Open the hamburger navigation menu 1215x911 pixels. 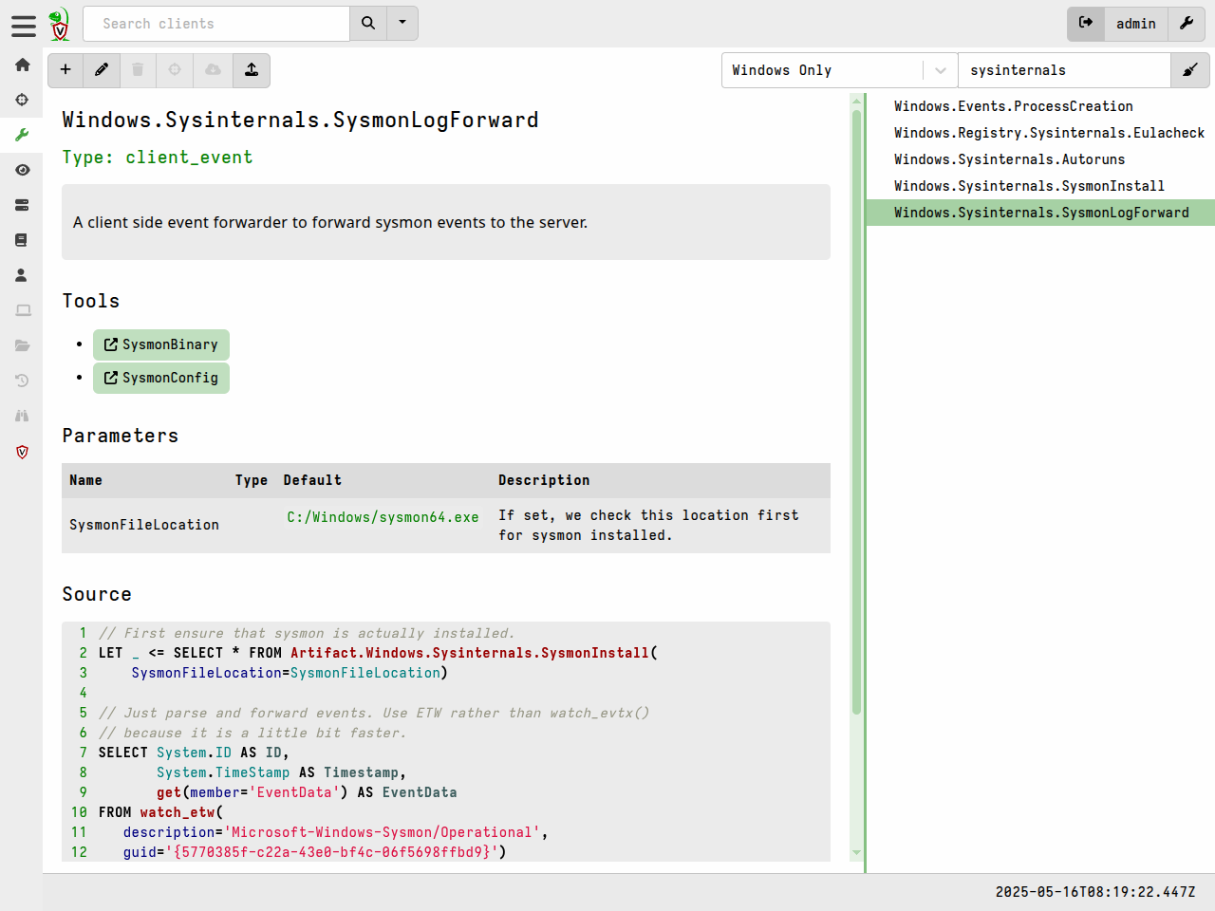tap(24, 26)
